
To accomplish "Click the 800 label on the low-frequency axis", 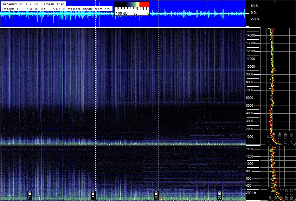I will [x=249, y=171].
